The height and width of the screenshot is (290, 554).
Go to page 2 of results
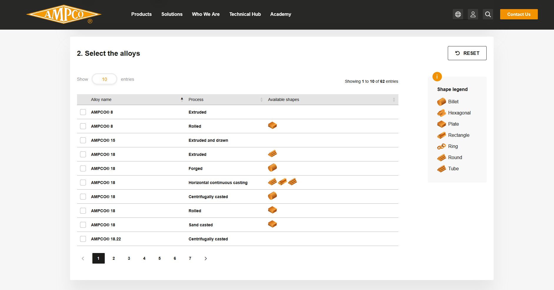pos(114,258)
